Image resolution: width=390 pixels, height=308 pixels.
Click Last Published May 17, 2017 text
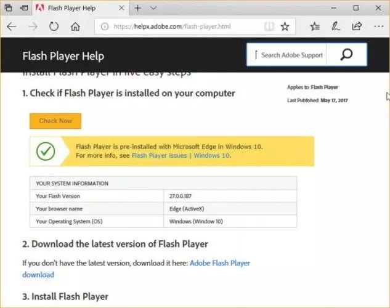317,100
